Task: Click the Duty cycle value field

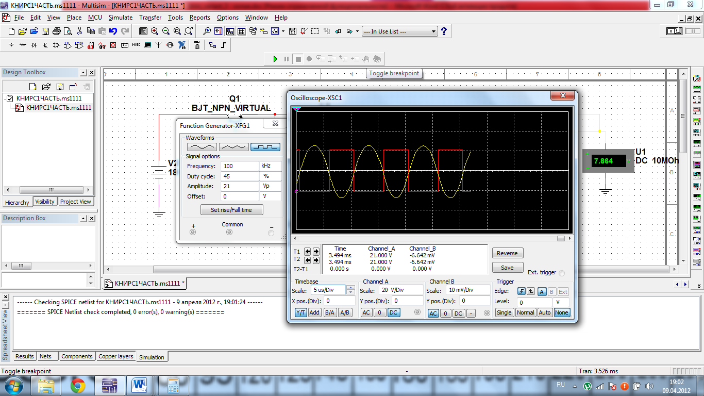Action: (x=240, y=176)
